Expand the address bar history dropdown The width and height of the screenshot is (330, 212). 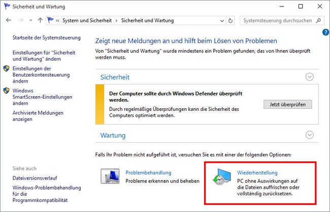(x=222, y=21)
